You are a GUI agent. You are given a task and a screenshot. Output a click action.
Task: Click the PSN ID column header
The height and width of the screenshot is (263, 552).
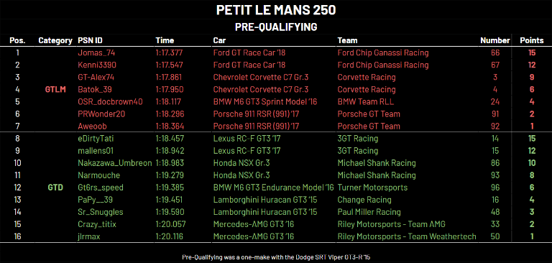coord(90,40)
